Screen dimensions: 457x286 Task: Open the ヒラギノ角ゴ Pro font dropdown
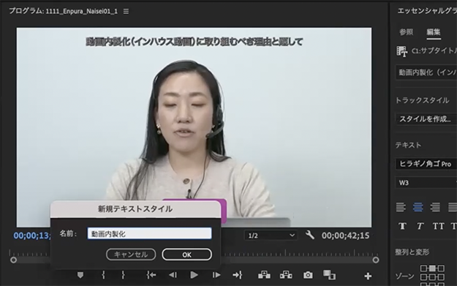(426, 164)
